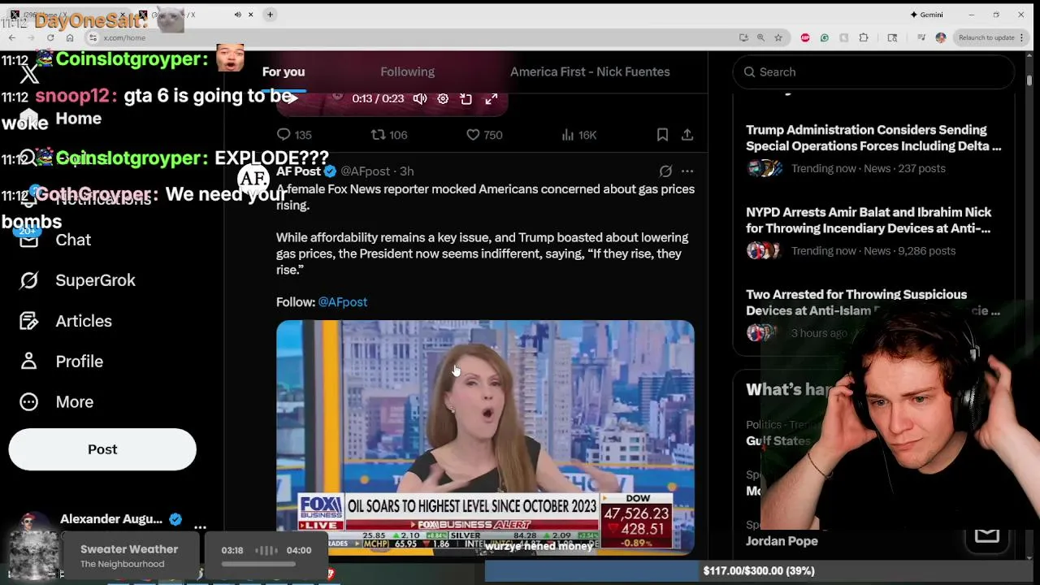Switch to the Following tab

click(x=407, y=71)
